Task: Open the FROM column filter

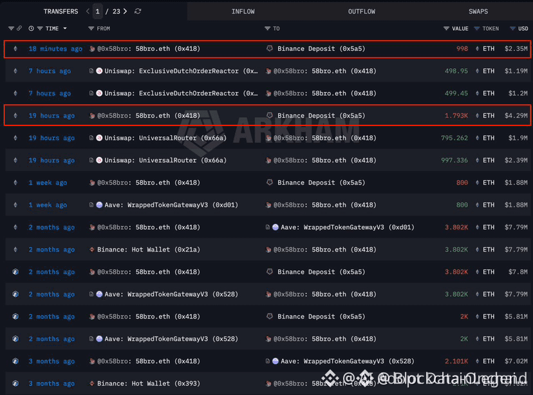Action: [91, 28]
